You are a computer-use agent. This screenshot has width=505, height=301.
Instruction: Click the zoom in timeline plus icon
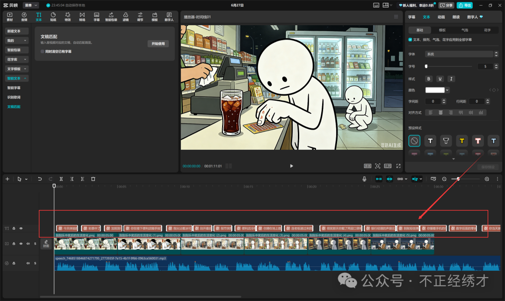[x=487, y=179]
